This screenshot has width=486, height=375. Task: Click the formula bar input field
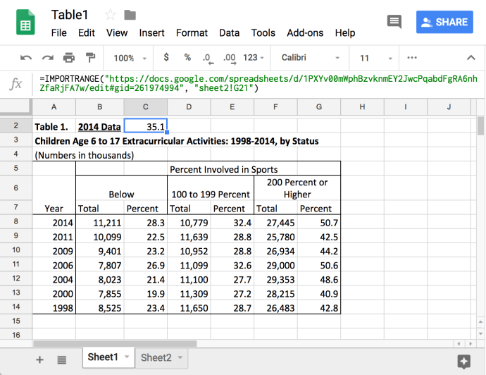point(258,84)
